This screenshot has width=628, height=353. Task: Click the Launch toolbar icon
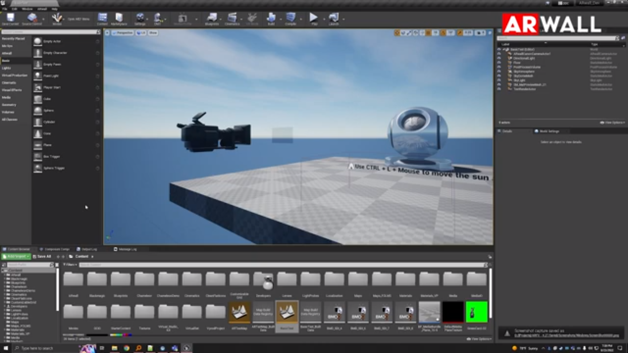click(x=333, y=18)
